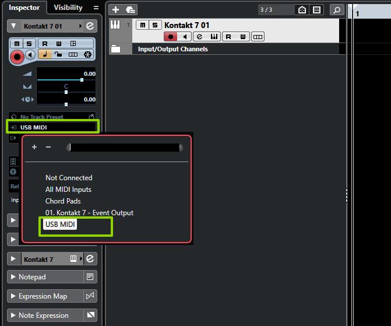Click the Add Track plus icon

click(x=115, y=10)
